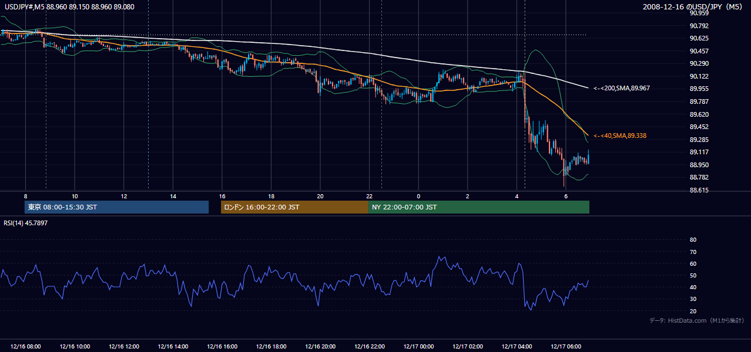Click price axis label 90.792
Image resolution: width=751 pixels, height=352 pixels.
[x=699, y=26]
